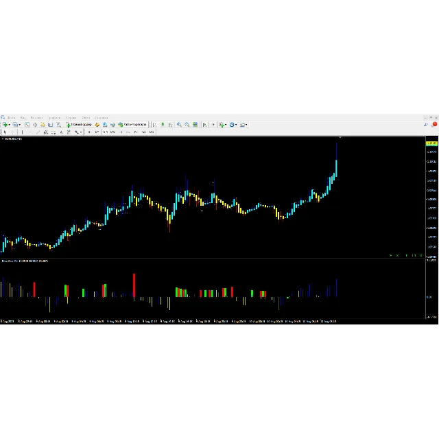This screenshot has width=439, height=439.
Task: Click the chart shift triangle marker
Action: click(x=340, y=137)
